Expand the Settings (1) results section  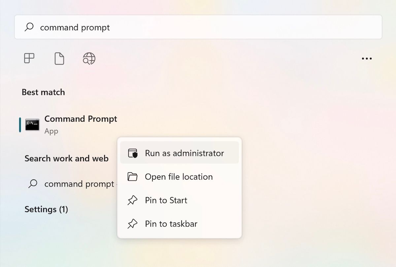pyautogui.click(x=46, y=209)
